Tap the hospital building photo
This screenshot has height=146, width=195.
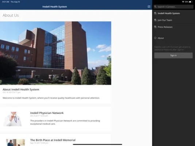56,53
